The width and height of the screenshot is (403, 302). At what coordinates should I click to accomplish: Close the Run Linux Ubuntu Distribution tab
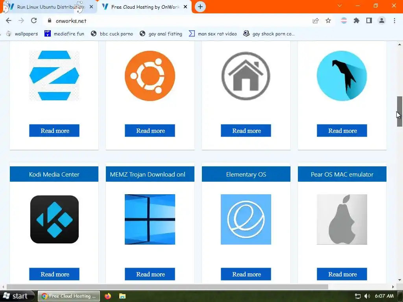point(91,7)
